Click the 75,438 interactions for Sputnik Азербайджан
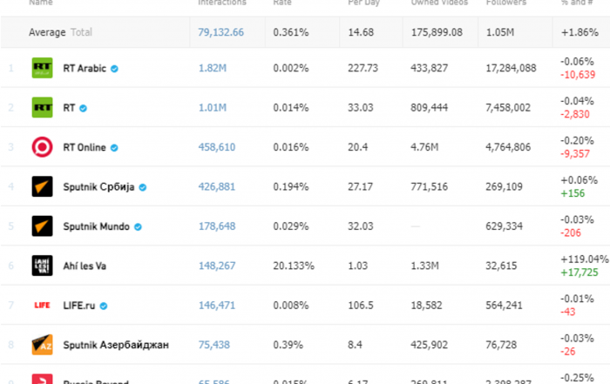 point(214,345)
